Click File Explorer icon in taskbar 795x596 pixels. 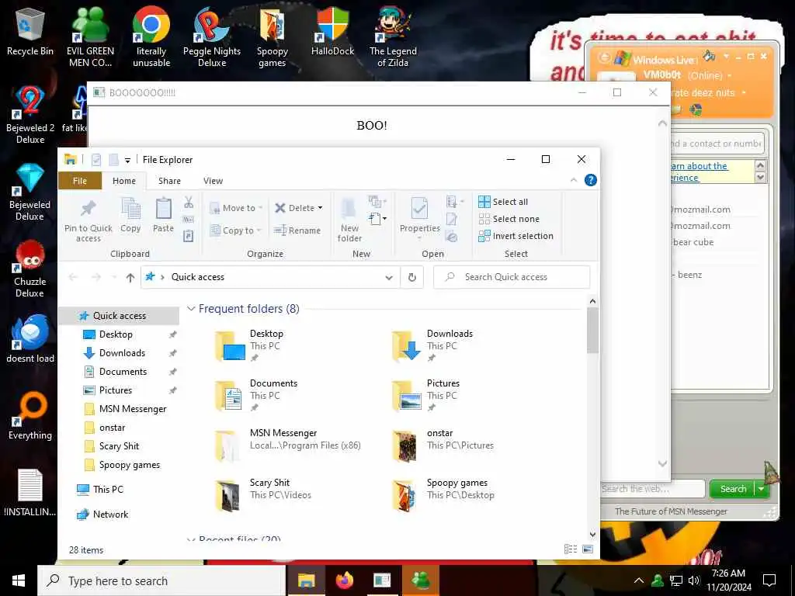(306, 580)
